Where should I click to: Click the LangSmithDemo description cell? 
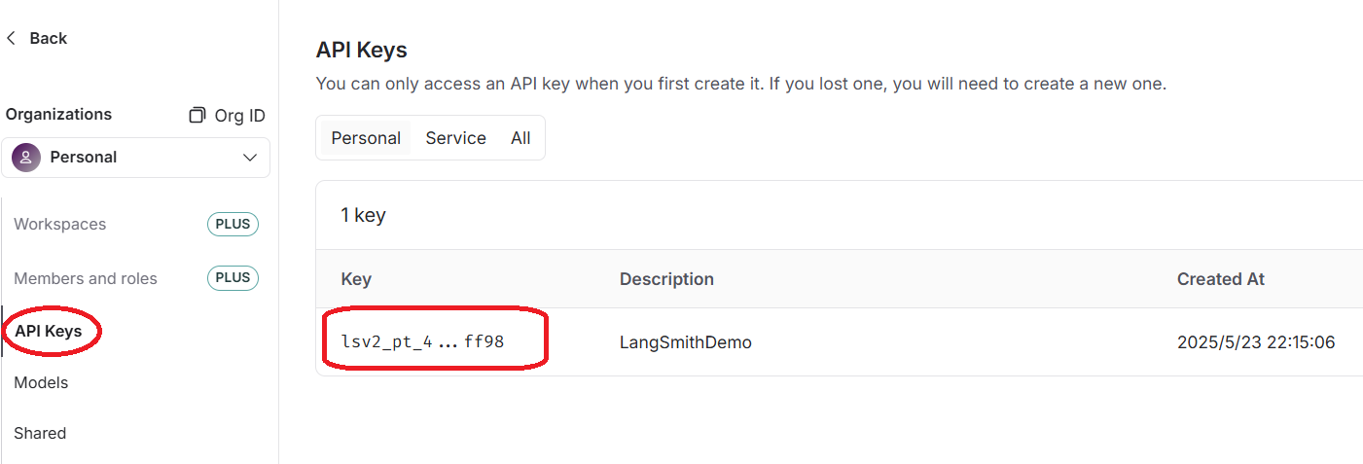point(686,342)
